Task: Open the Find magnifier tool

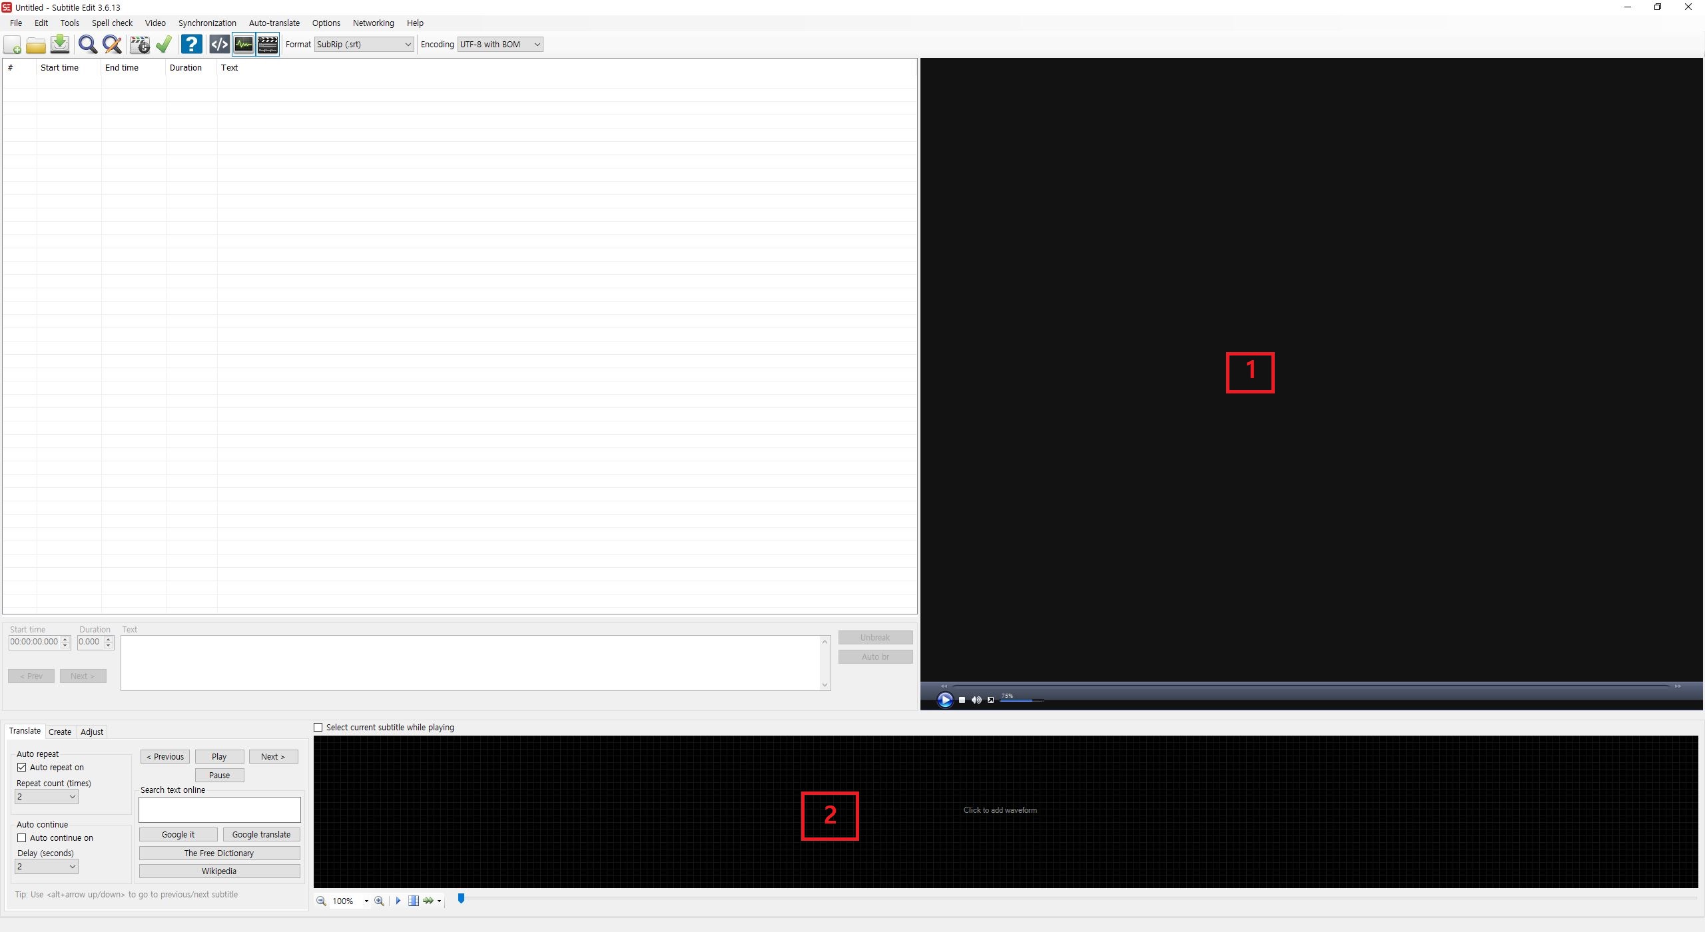Action: click(87, 45)
